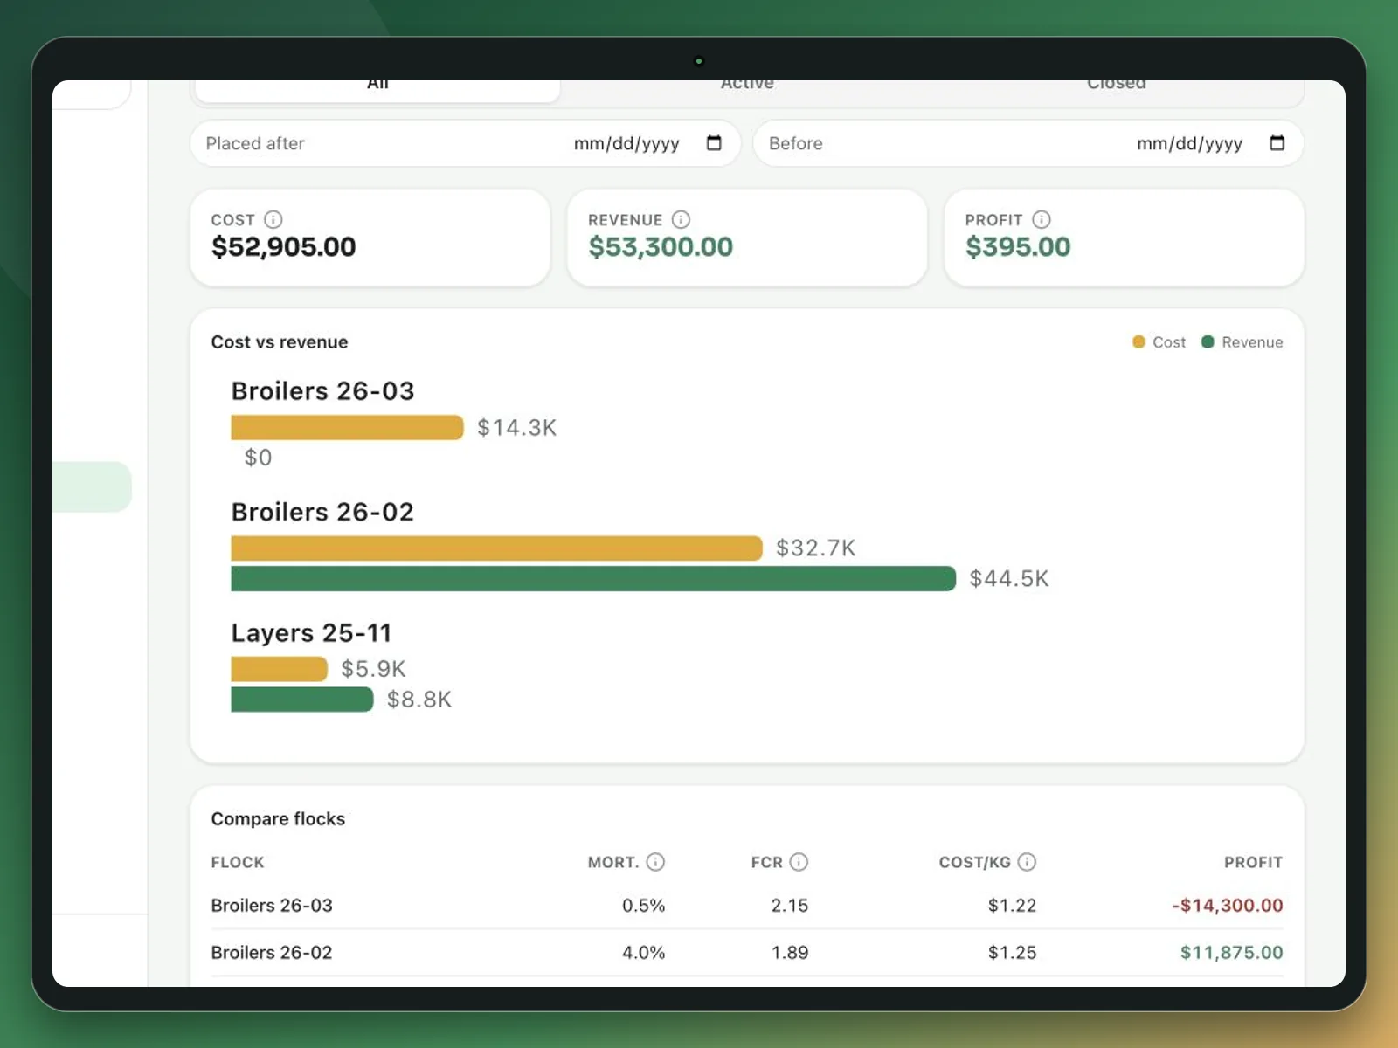
Task: Switch to the Active flocks tab
Action: pyautogui.click(x=747, y=87)
